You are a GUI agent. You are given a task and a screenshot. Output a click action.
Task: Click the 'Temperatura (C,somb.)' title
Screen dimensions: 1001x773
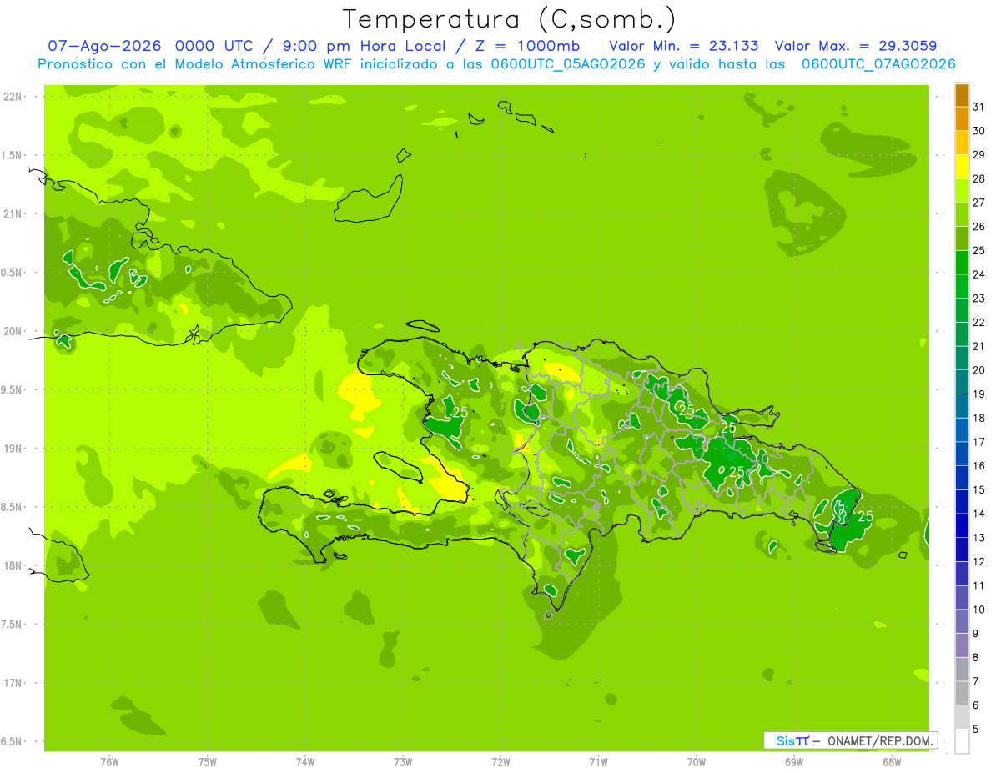coord(508,19)
